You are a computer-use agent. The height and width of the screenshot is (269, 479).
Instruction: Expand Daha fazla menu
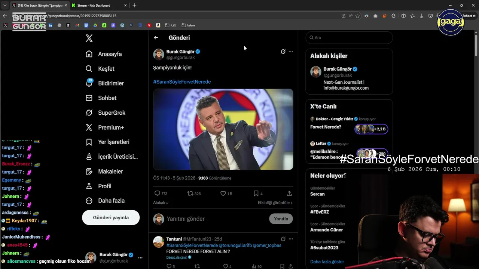105,201
